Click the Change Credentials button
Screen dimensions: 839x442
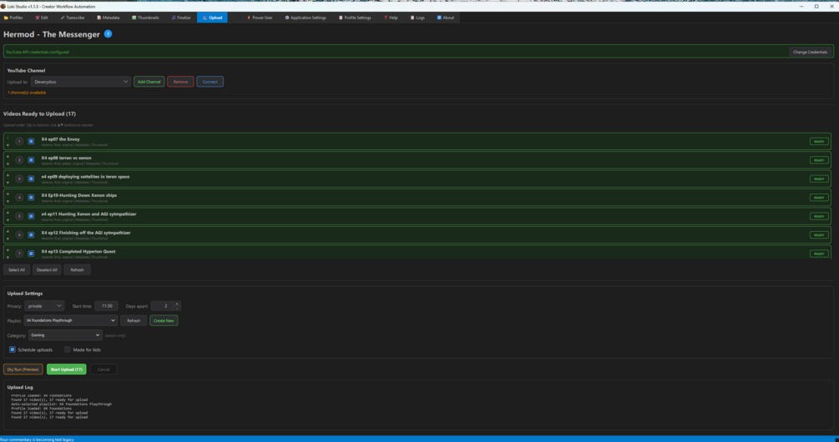tap(810, 52)
